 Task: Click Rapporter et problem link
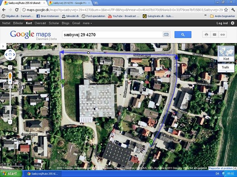point(221,168)
